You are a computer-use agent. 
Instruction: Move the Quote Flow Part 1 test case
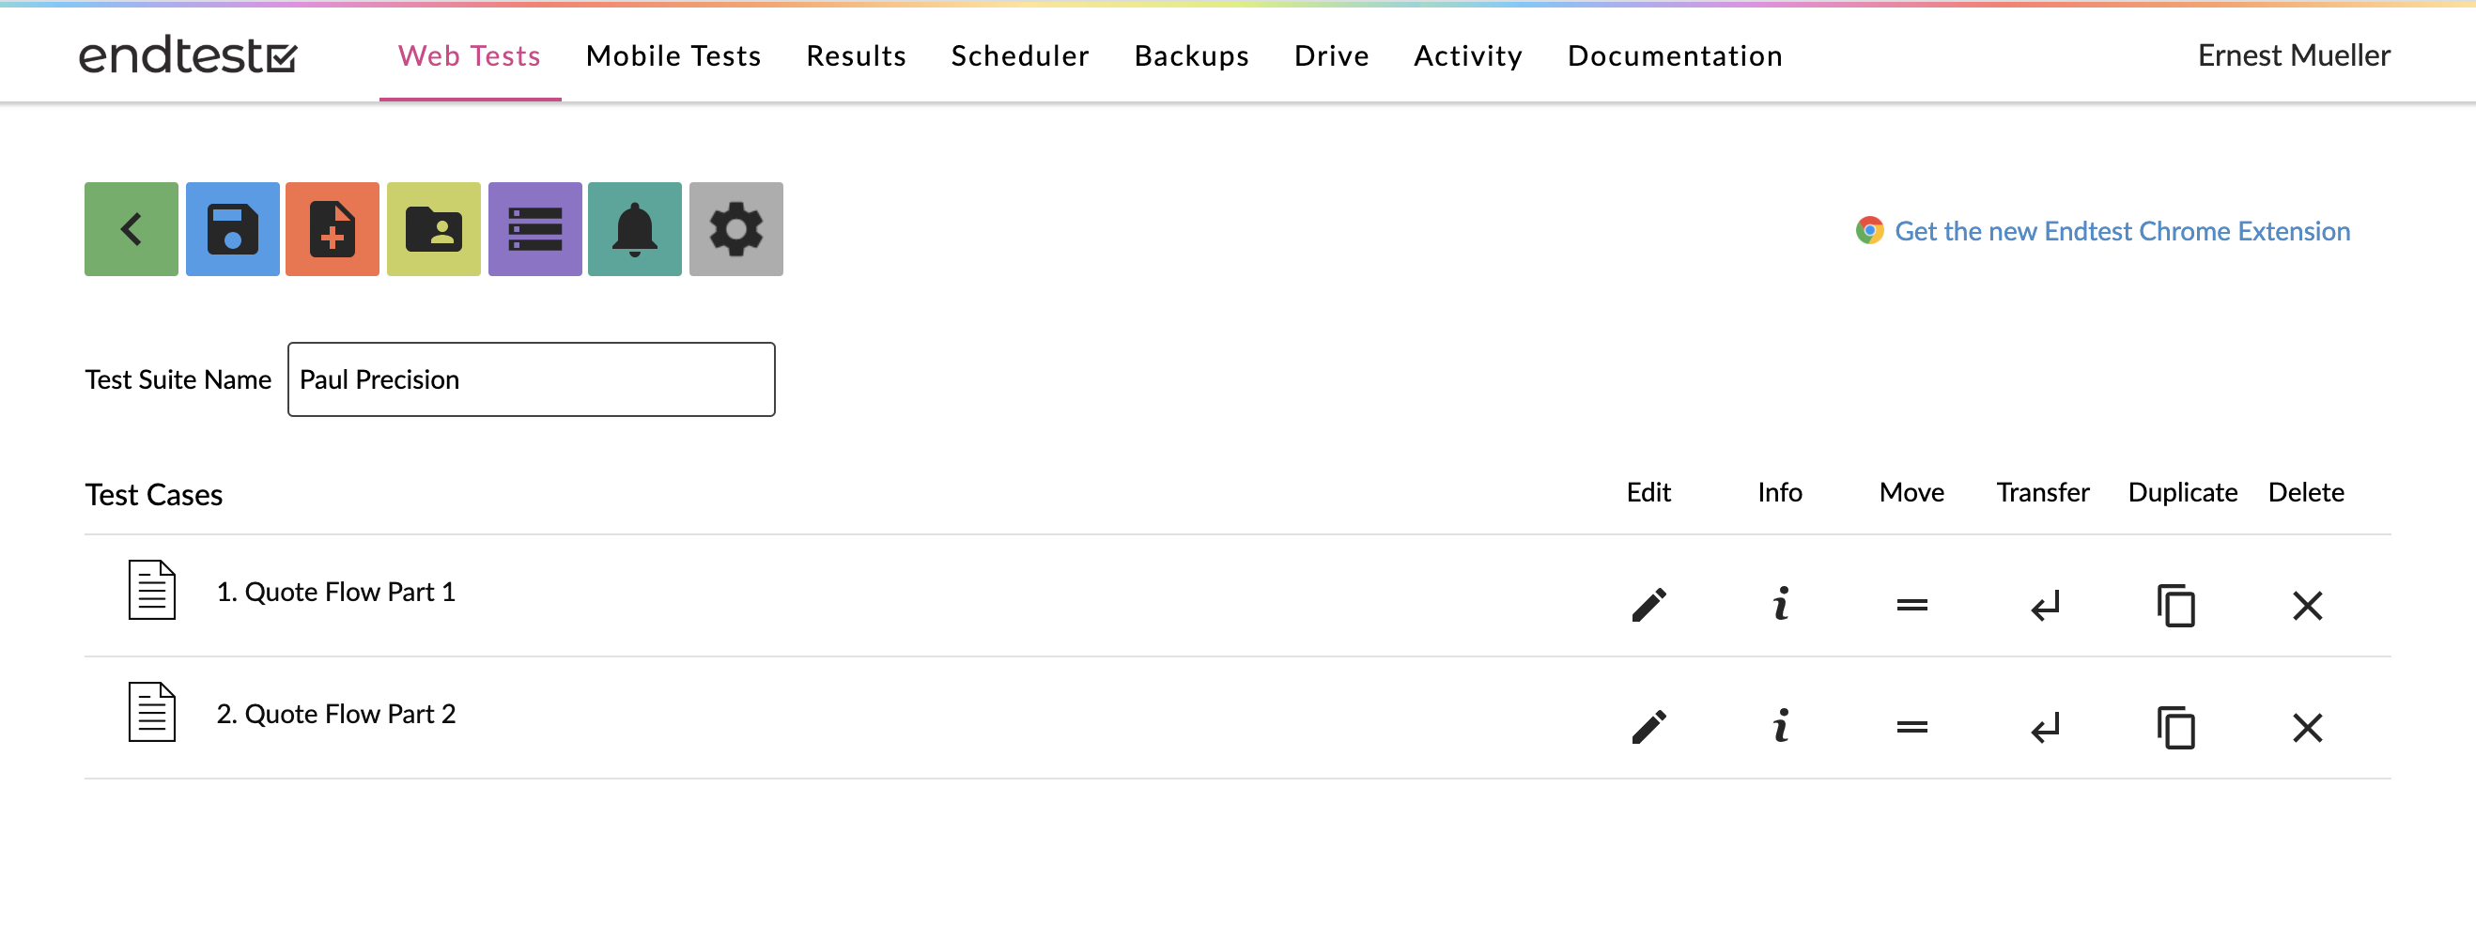point(1911,605)
